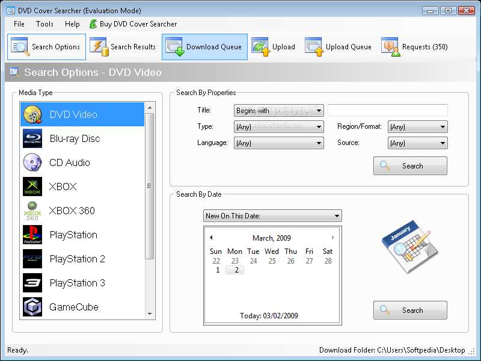Viewport: 481px width, 361px height.
Task: Click the media list scrollbar thumb
Action: pos(149,186)
